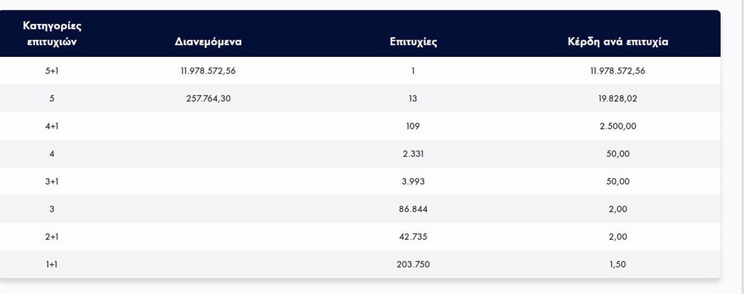
Task: Click the 2.500,00 winnings value
Action: (618, 126)
